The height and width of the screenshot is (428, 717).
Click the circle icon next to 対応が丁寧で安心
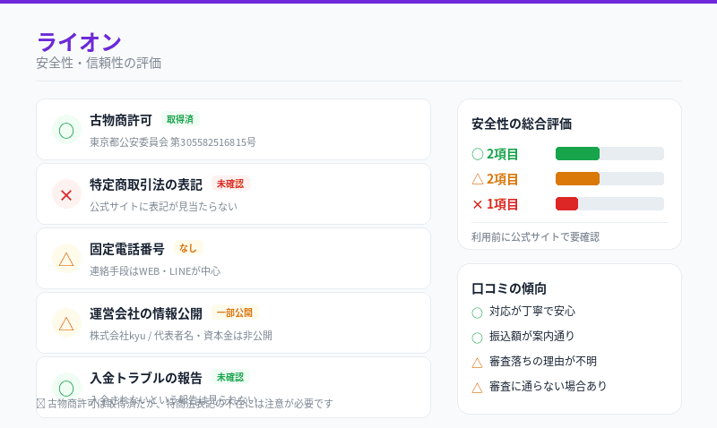click(x=477, y=312)
